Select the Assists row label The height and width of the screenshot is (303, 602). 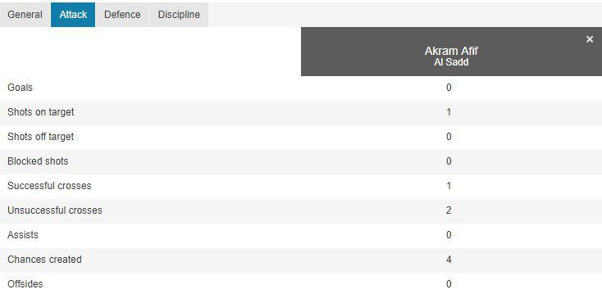pos(23,235)
